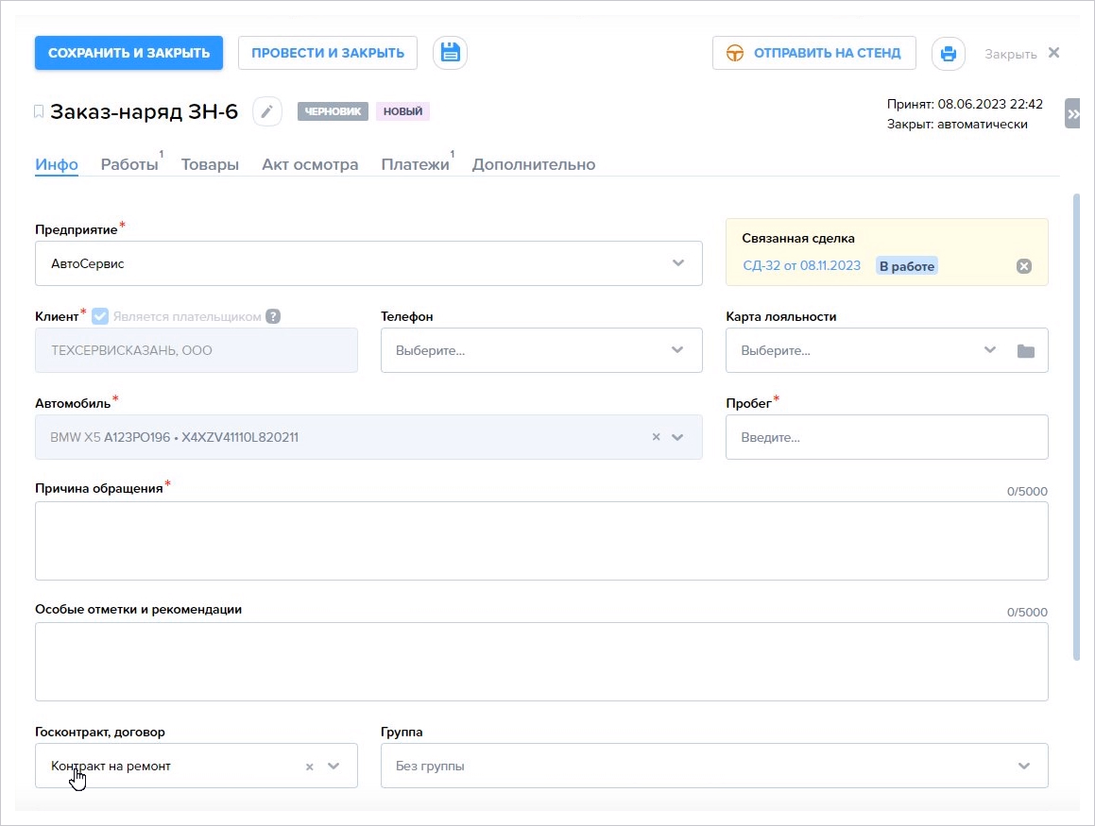Expand the side panel with double-arrow icon
Image resolution: width=1095 pixels, height=826 pixels.
pyautogui.click(x=1072, y=113)
